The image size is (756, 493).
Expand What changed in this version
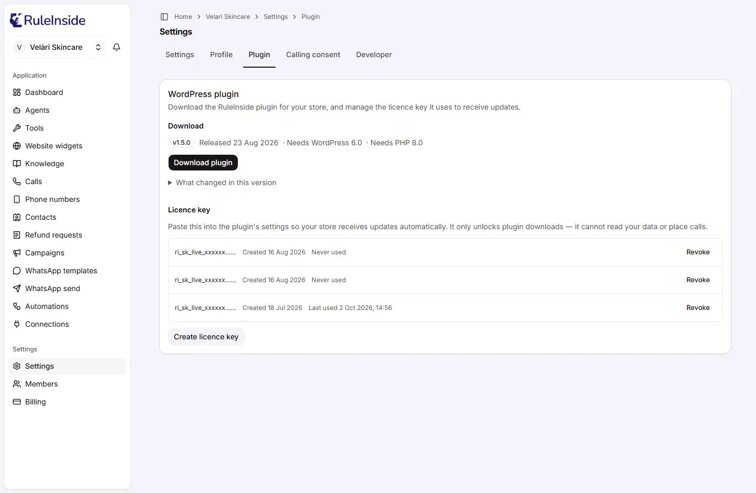click(x=222, y=183)
